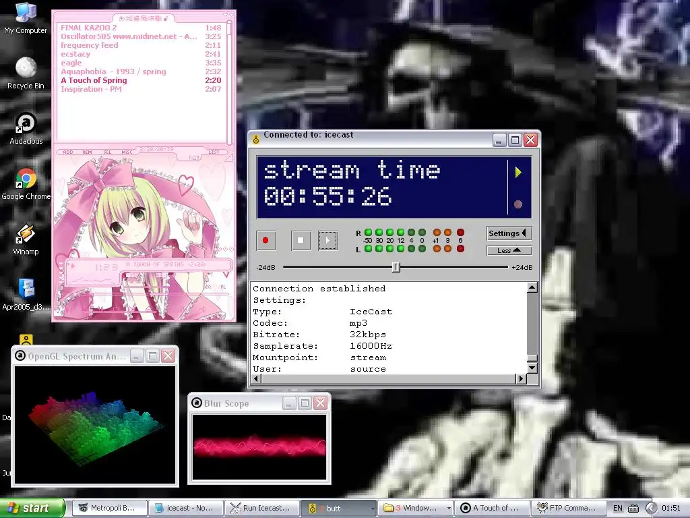Open butt Settings panel
The width and height of the screenshot is (690, 518).
(x=509, y=233)
